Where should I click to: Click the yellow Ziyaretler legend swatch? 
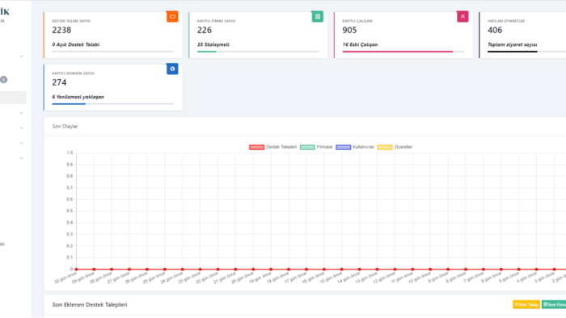pos(385,147)
